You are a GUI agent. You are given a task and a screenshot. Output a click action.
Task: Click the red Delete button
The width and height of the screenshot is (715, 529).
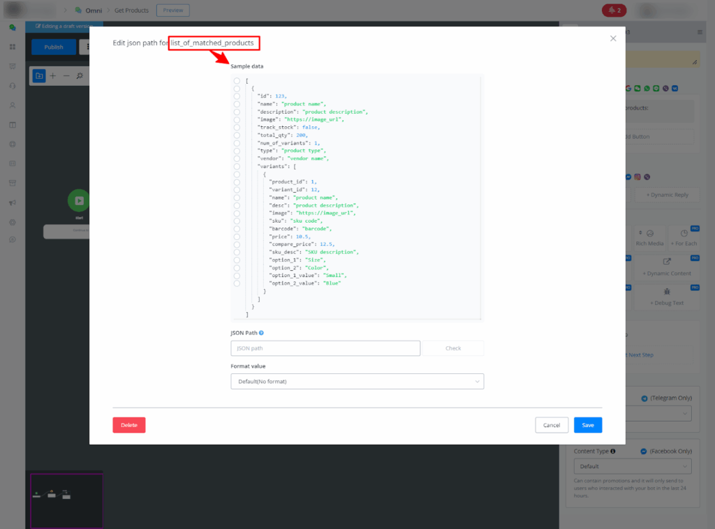(129, 425)
